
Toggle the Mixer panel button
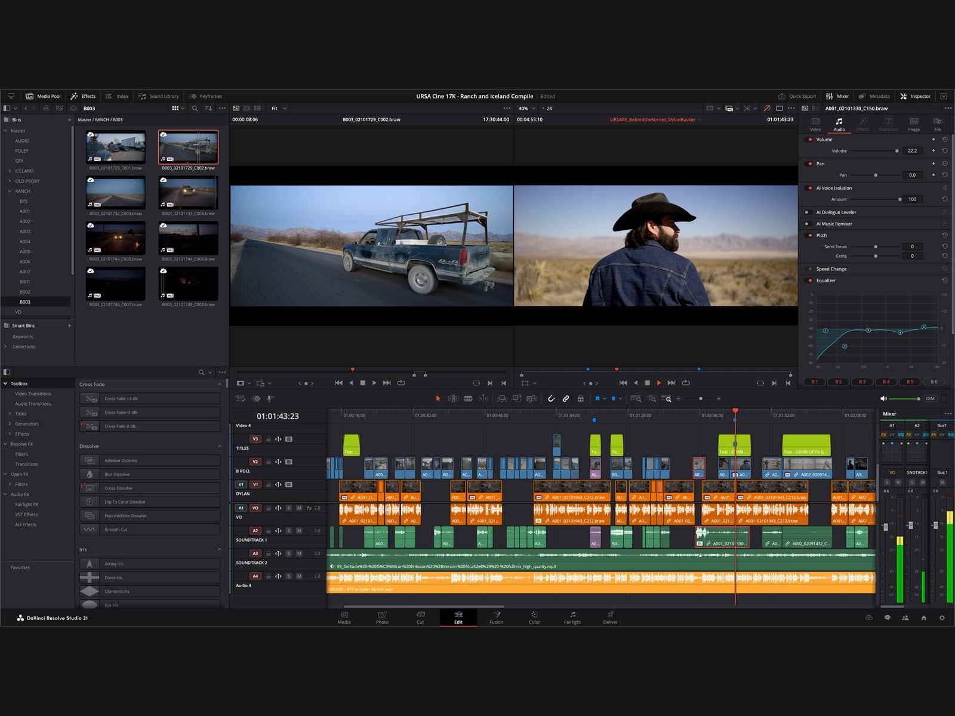837,96
